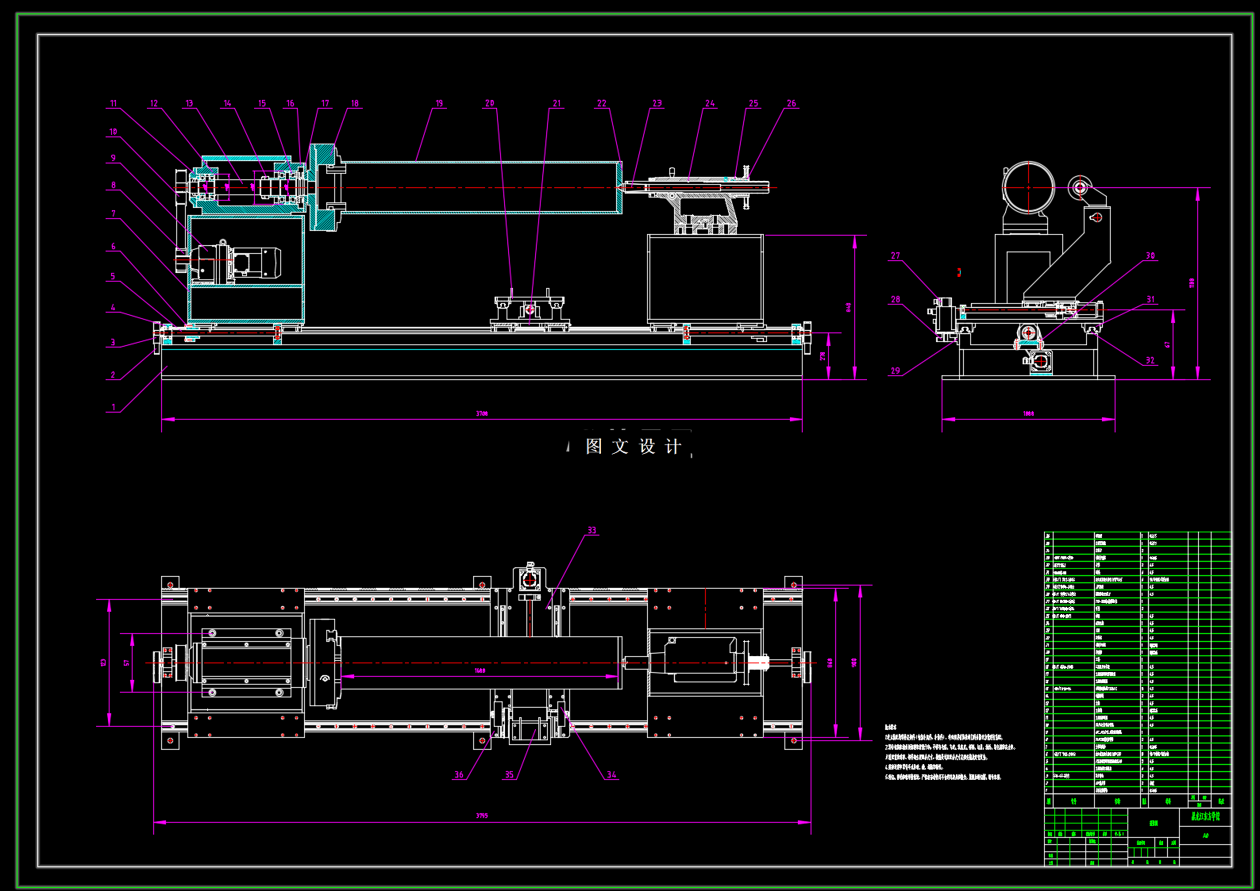Pick part callout number 21
Image resolution: width=1260 pixels, height=891 pixels.
click(557, 104)
